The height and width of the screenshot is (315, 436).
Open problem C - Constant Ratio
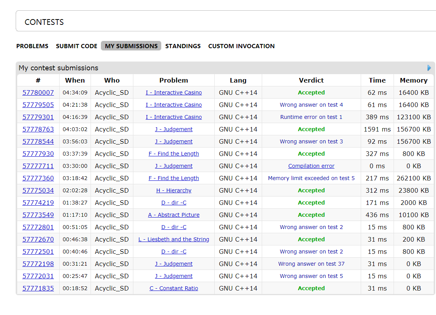click(x=173, y=288)
